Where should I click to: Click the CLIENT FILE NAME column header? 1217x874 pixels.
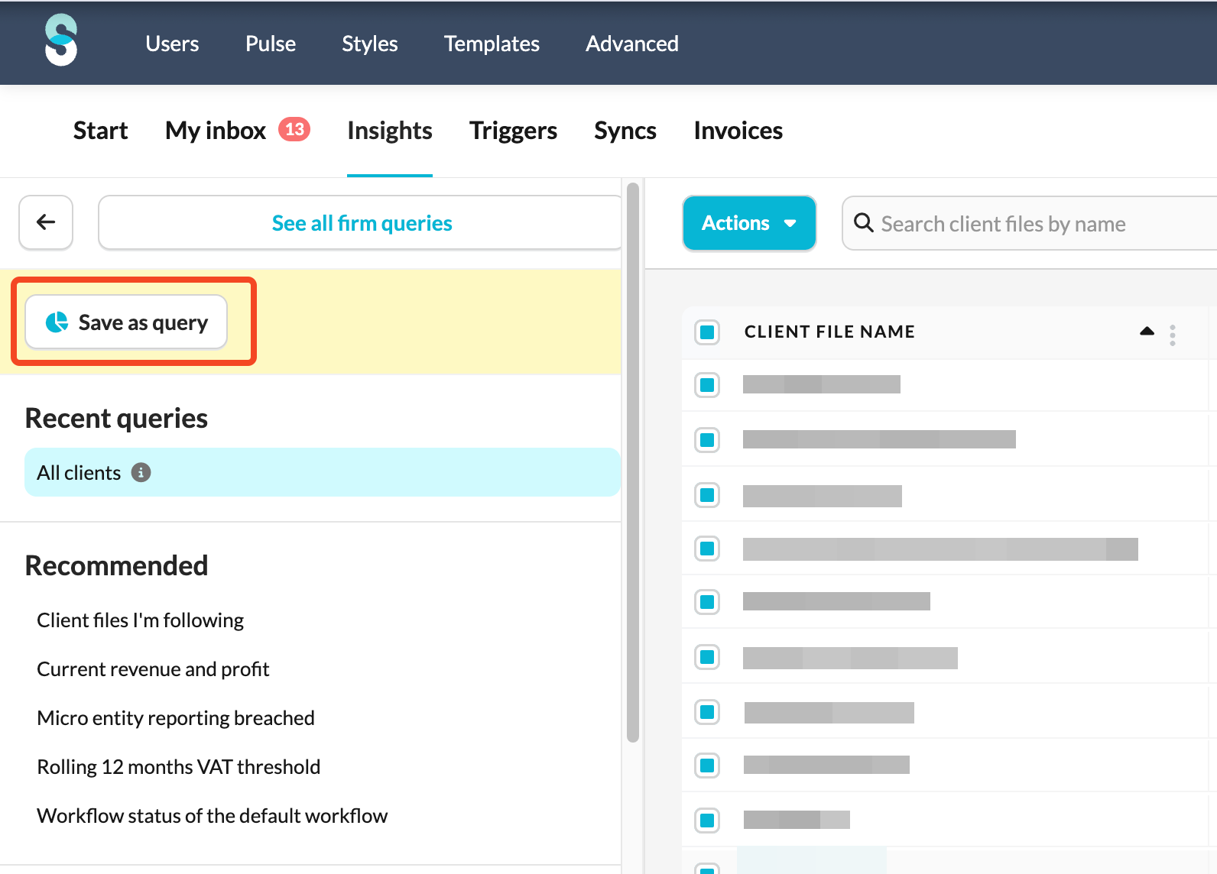(x=829, y=332)
